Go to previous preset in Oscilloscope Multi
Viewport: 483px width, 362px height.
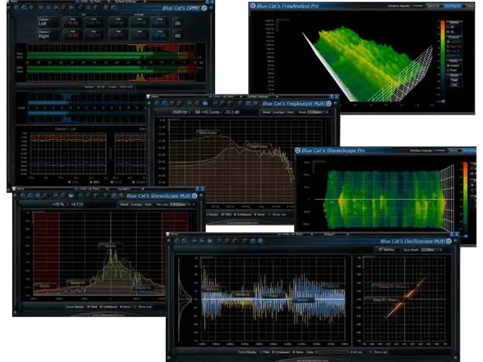[311, 234]
